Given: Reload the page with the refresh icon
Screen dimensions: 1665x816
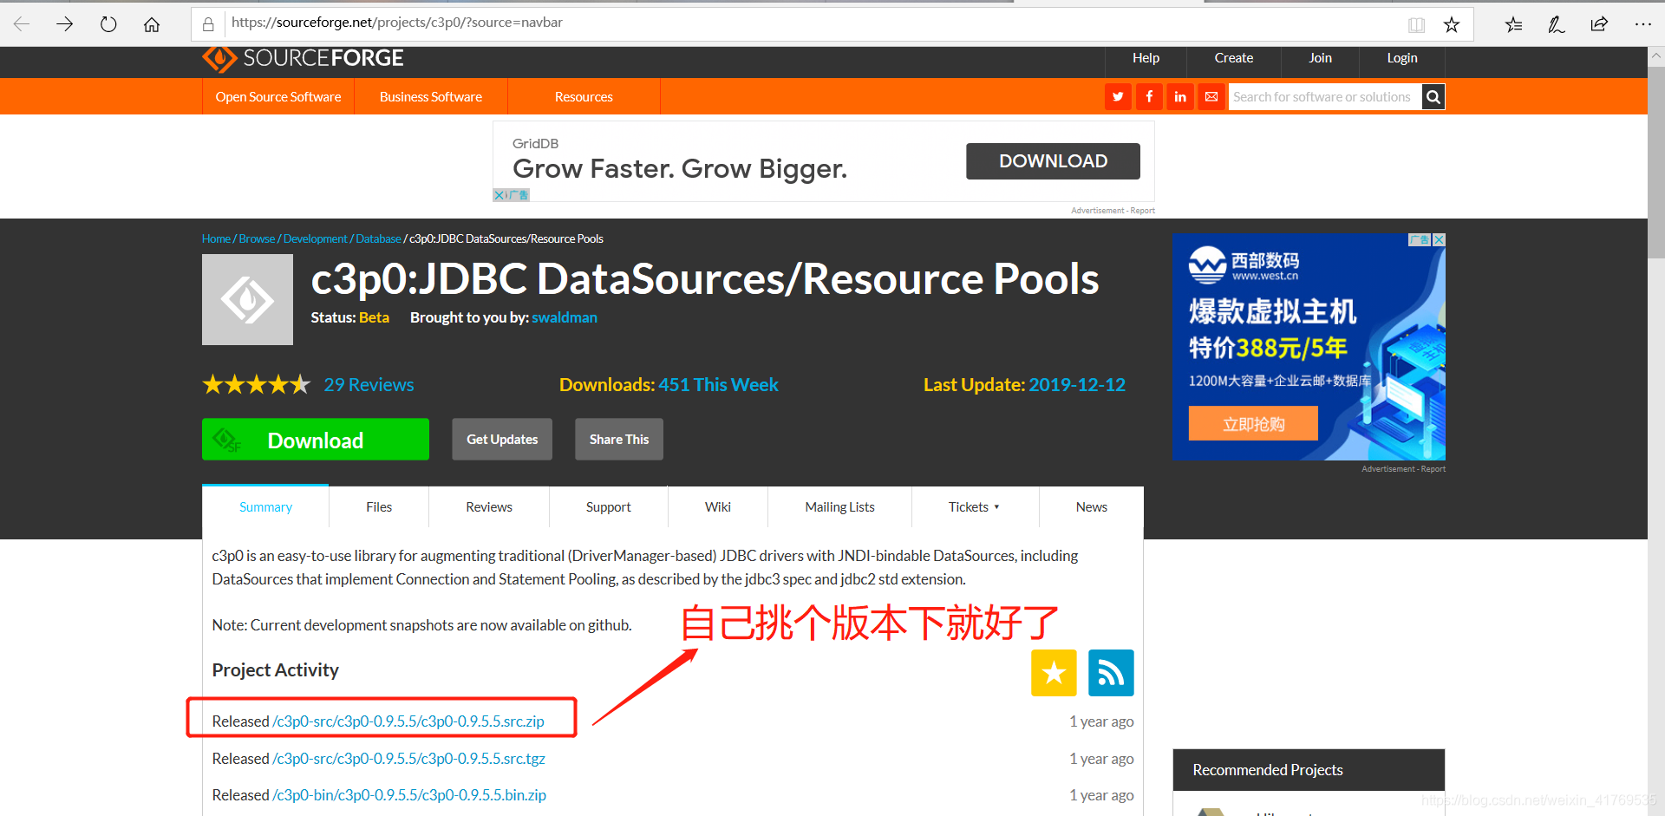Looking at the screenshot, I should [108, 24].
